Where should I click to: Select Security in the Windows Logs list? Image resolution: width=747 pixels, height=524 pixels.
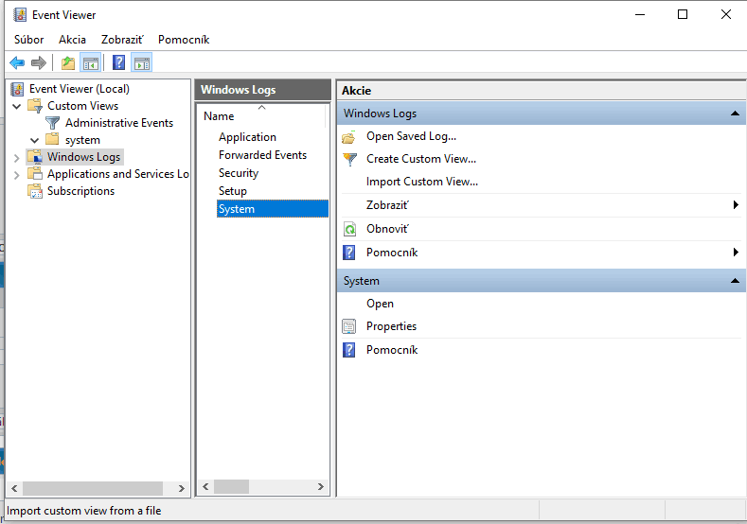pos(239,173)
